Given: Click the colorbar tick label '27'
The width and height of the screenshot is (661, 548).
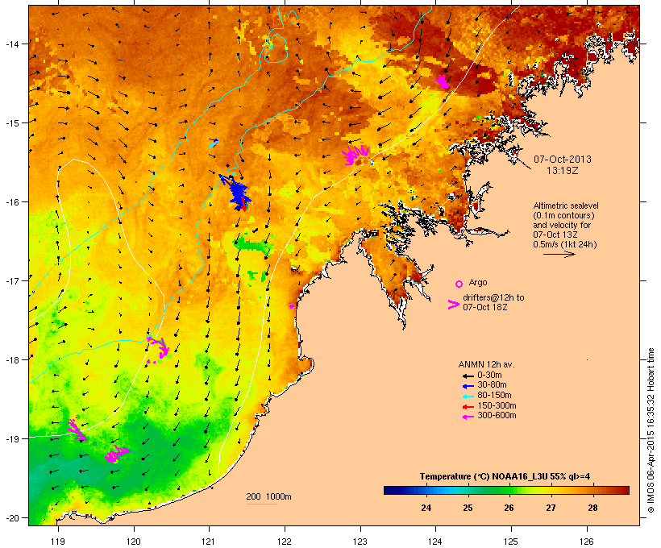Looking at the screenshot, I should [551, 508].
